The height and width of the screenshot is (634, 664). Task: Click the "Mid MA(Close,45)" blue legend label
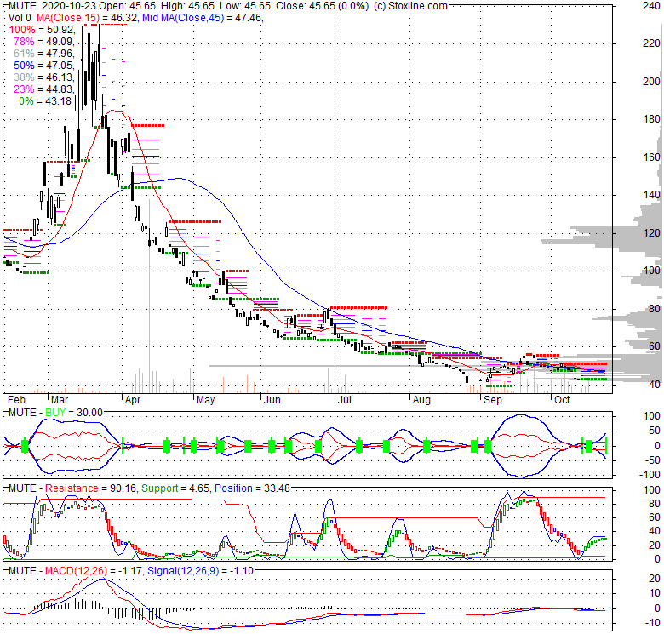click(x=183, y=18)
